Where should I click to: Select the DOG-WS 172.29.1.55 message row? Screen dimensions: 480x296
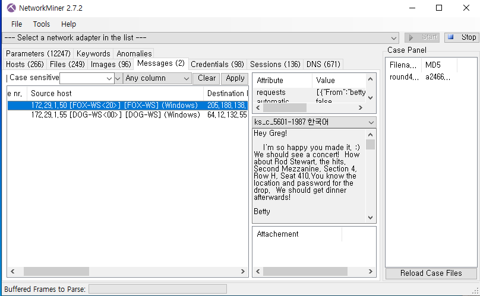pyautogui.click(x=127, y=114)
